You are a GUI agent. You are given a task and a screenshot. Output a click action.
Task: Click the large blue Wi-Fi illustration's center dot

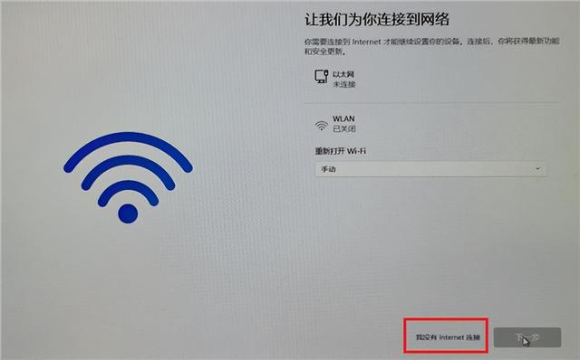pyautogui.click(x=128, y=213)
